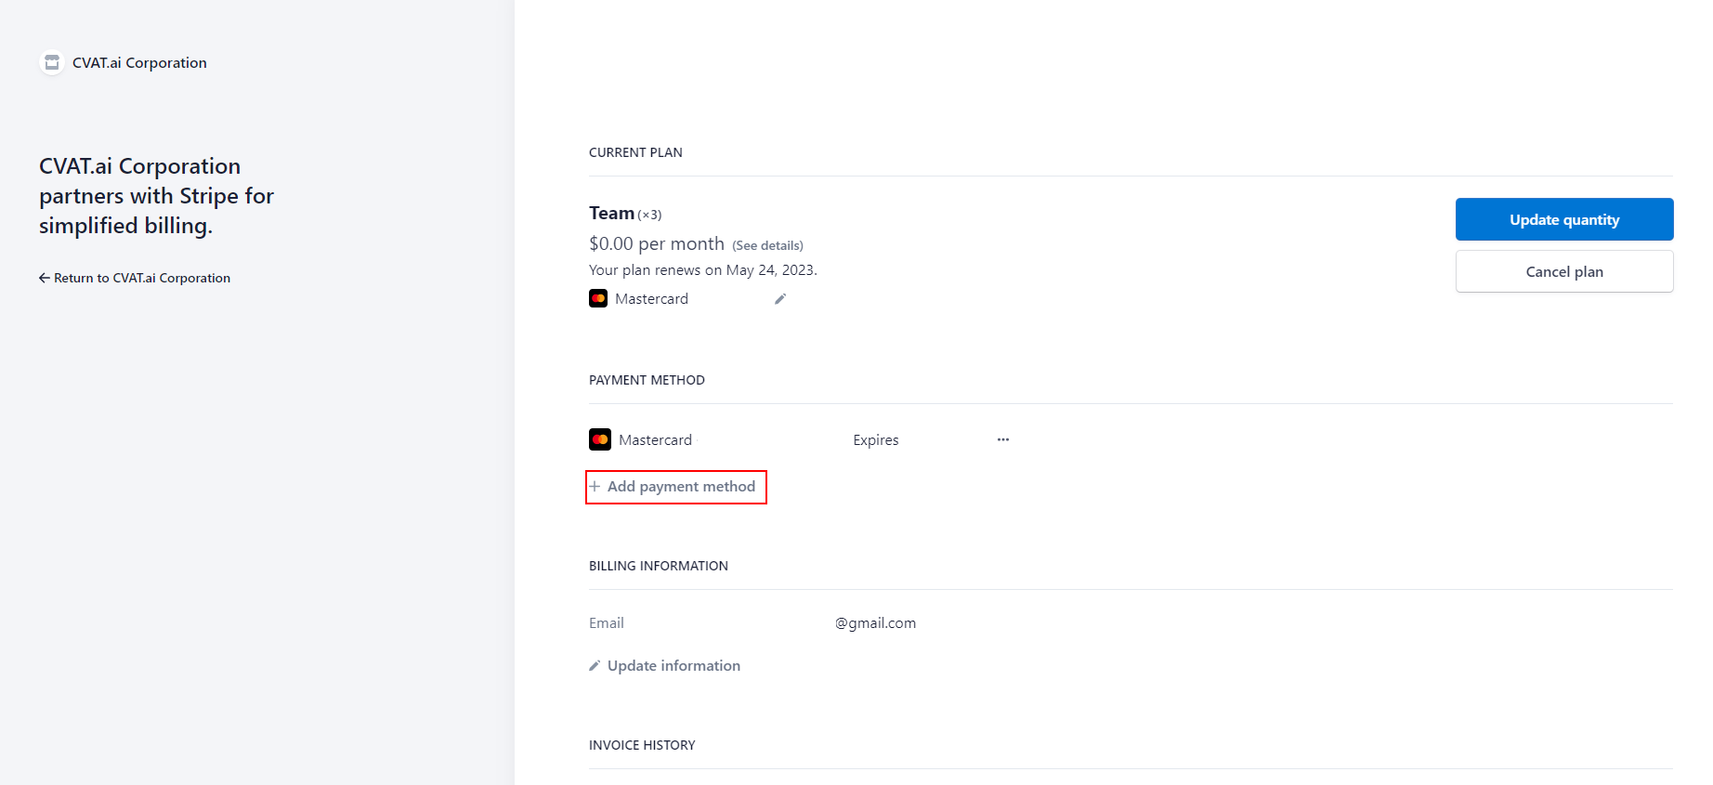Click the Billing Information section heading
This screenshot has height=785, width=1713.
pyautogui.click(x=658, y=566)
